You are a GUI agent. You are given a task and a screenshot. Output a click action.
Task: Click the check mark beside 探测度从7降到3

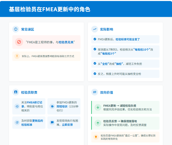click(x=95, y=49)
